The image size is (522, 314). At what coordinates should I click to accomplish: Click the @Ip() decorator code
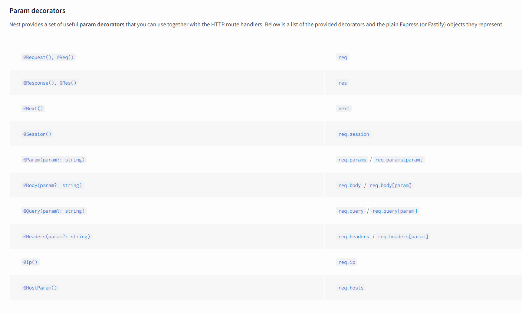(30, 262)
